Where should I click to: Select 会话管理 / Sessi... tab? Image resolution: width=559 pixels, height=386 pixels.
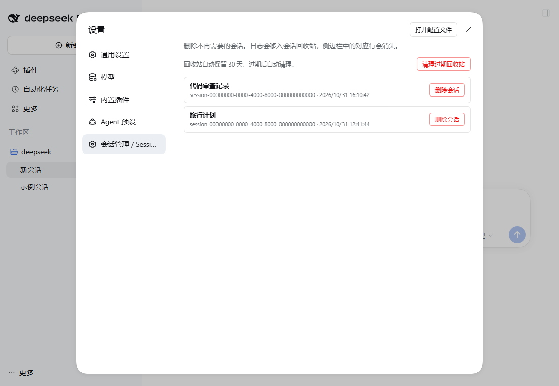(x=123, y=144)
